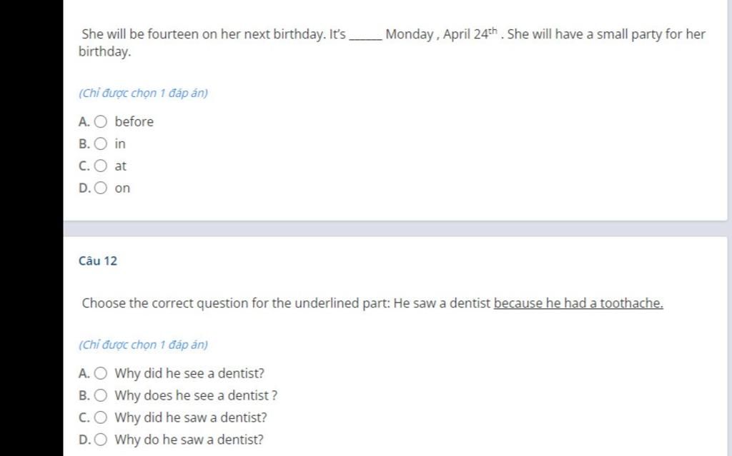Click the 'Câu 12' question heading
Viewport: 732px width, 456px height.
click(x=97, y=261)
